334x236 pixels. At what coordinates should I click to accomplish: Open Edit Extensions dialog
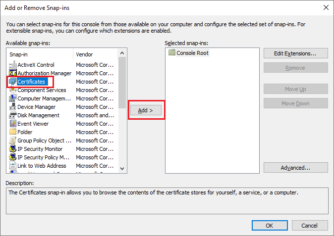pos(295,53)
